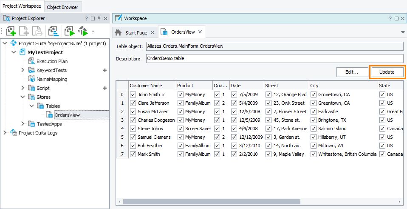Screen dimensions: 407x209
Task: Click the project tree view toolbar icon
Action: (x=53, y=31)
